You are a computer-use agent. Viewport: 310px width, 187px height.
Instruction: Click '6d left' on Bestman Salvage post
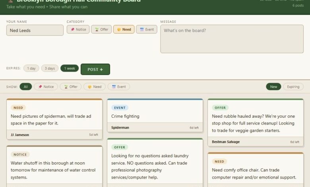tap(294, 142)
